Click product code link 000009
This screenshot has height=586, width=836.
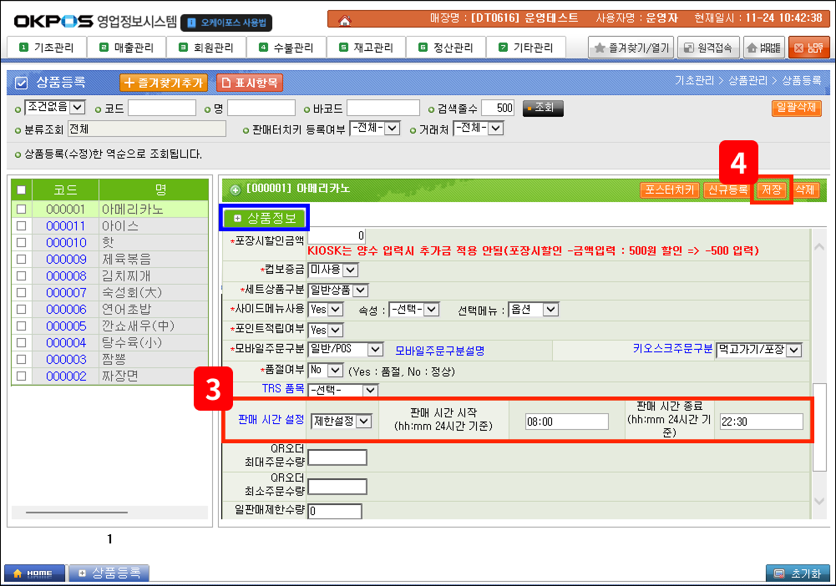[66, 260]
